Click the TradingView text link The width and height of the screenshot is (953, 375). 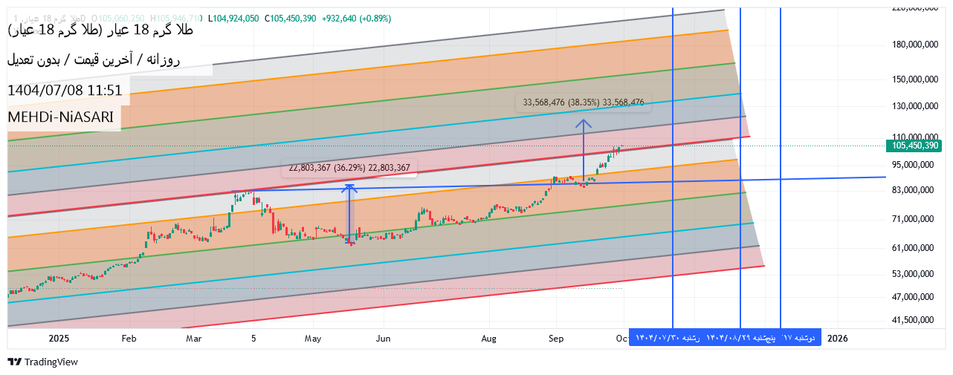click(51, 362)
